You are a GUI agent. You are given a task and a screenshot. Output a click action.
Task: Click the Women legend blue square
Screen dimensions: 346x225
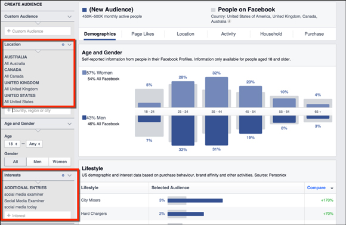84,72
